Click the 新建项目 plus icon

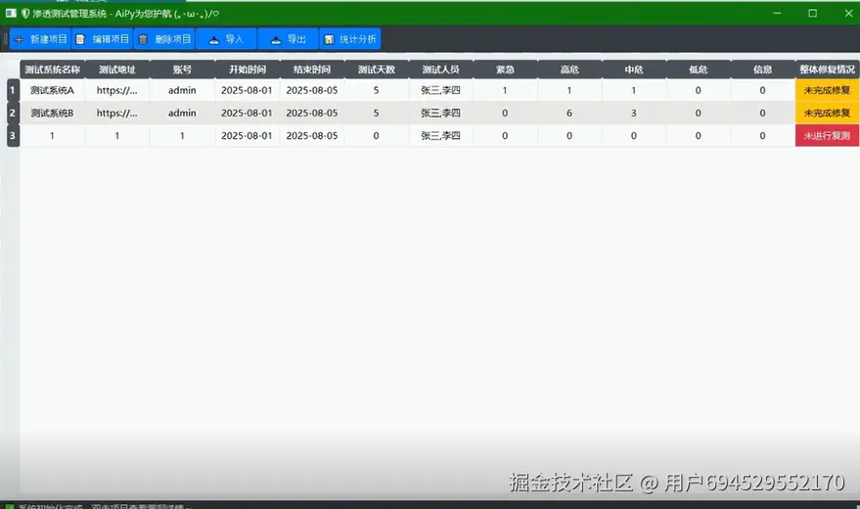19,39
